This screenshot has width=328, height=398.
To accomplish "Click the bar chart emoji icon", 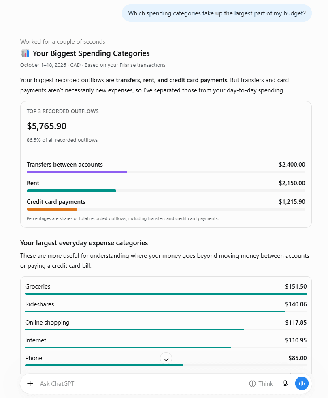I will [25, 53].
